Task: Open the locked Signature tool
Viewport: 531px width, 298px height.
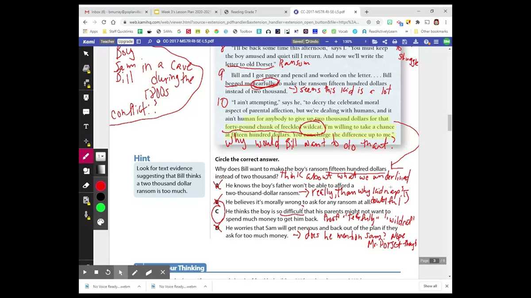Action: [x=86, y=215]
